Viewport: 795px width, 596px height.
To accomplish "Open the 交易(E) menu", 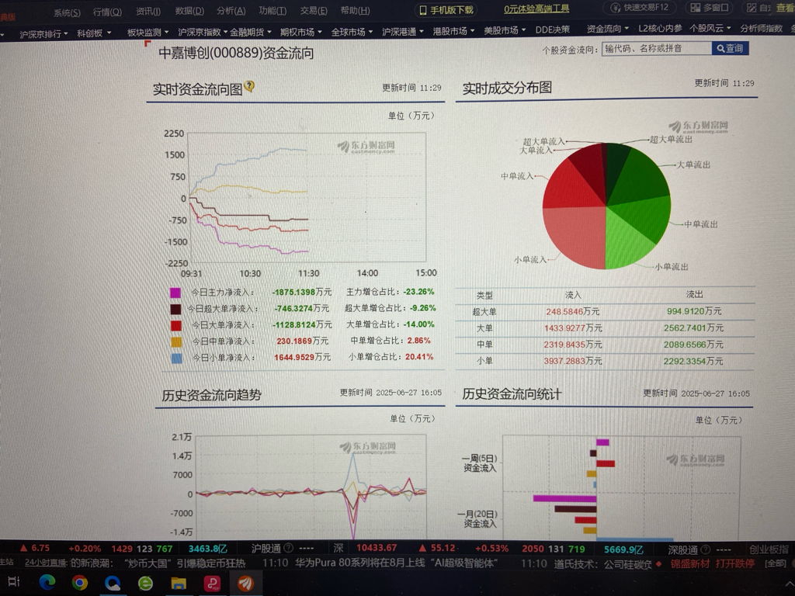I will (314, 11).
